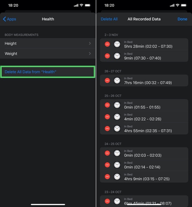Tap red minus for 4hrs 55min entry
Image resolution: width=192 pixels, height=207 pixels.
click(107, 128)
